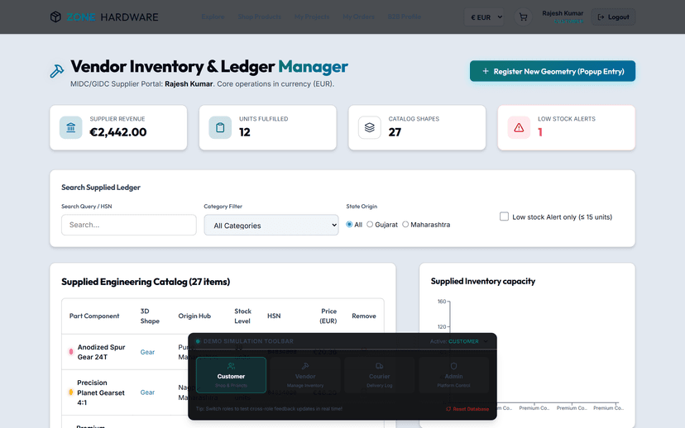Screen dimensions: 685x428
Task: Open the B2B Profile nav item
Action: coord(405,17)
